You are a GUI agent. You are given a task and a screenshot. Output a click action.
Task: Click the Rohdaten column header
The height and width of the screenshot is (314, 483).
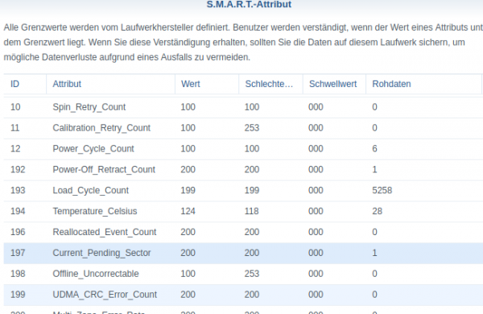pyautogui.click(x=423, y=84)
